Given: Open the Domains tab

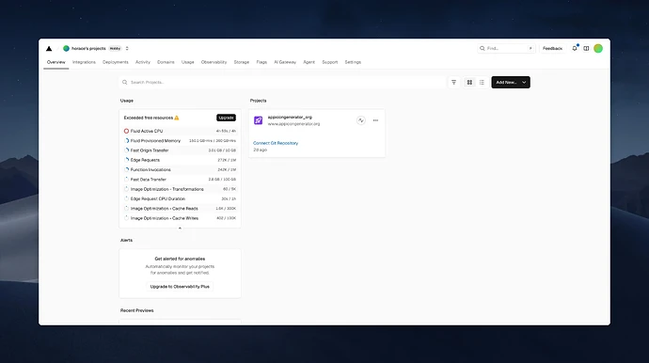Looking at the screenshot, I should point(166,62).
